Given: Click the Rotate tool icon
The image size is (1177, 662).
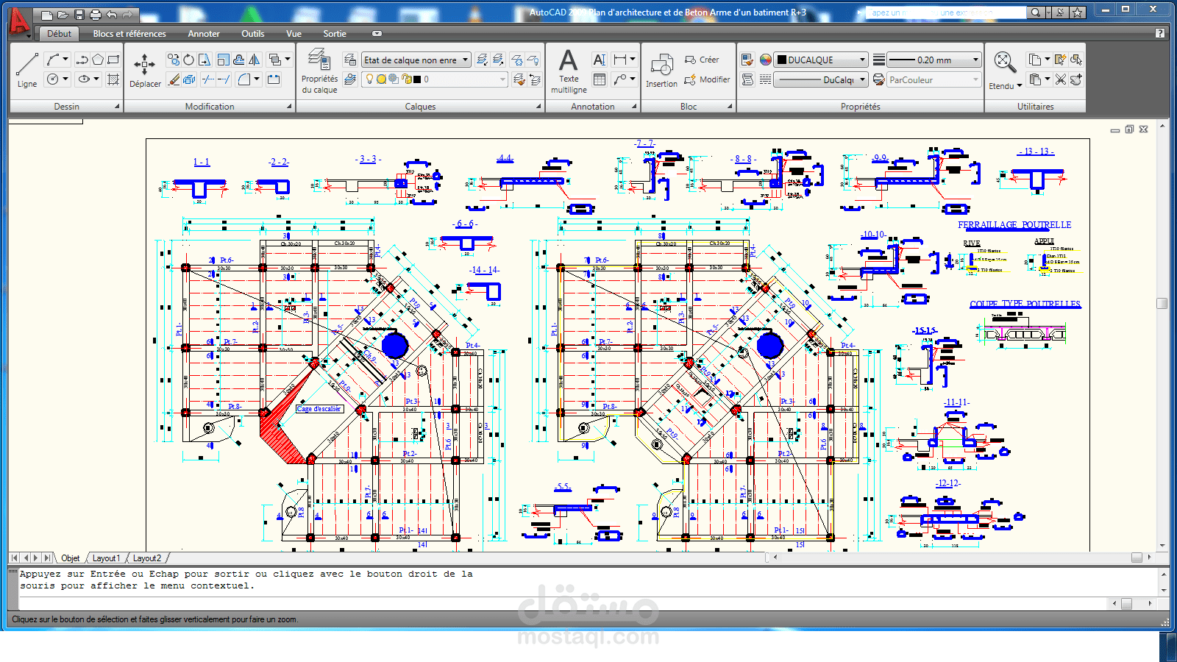Looking at the screenshot, I should coord(189,60).
